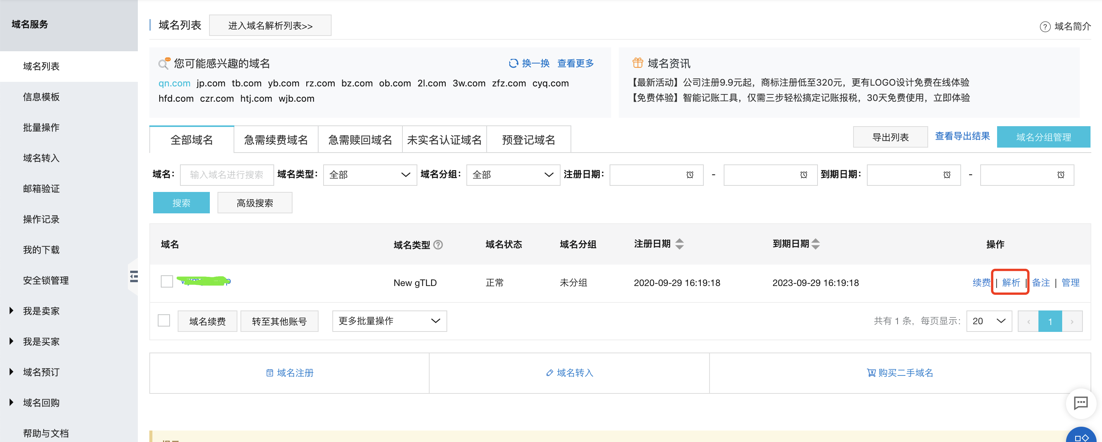Viewport: 1102px width, 442px height.
Task: Click the refresh icon next to 换一换
Action: point(513,63)
